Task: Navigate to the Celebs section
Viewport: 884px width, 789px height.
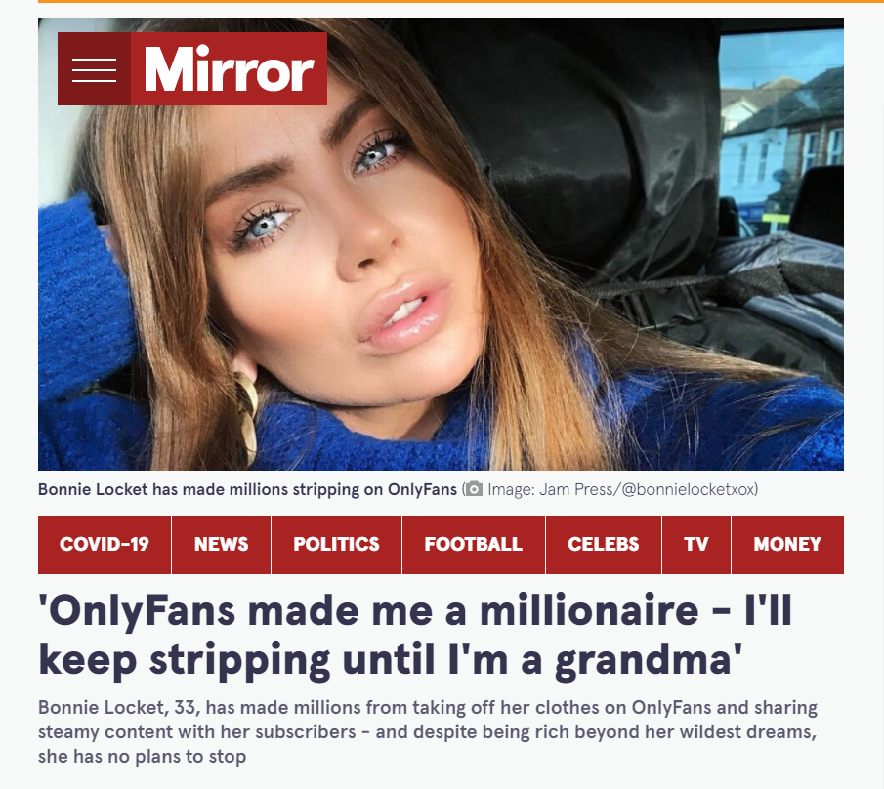Action: tap(604, 545)
